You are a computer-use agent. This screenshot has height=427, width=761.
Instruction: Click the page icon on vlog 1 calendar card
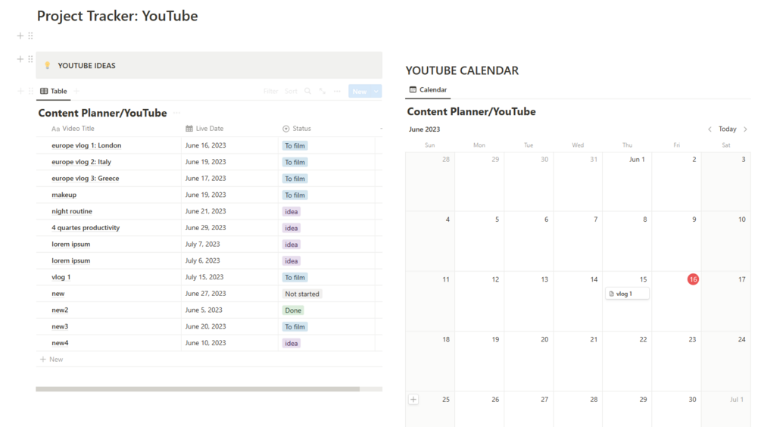pos(612,294)
